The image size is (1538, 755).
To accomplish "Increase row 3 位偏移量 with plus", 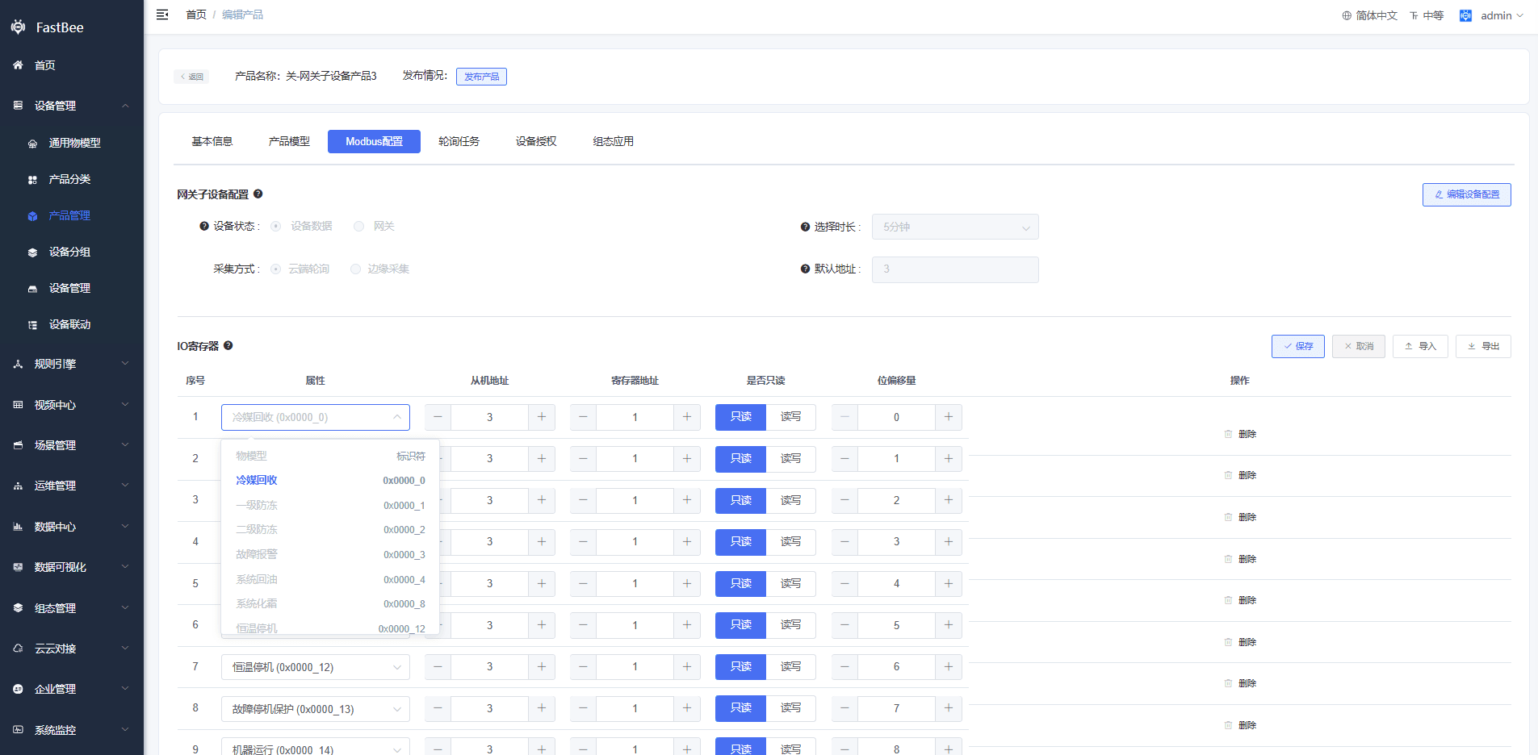I will (949, 500).
